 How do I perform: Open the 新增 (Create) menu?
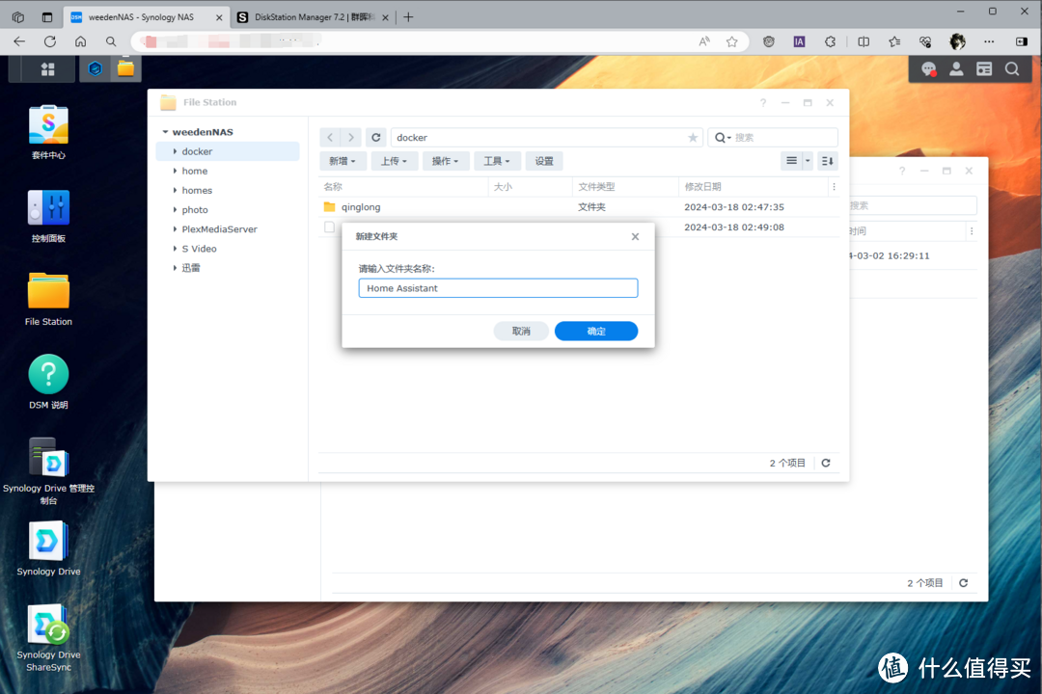coord(343,161)
